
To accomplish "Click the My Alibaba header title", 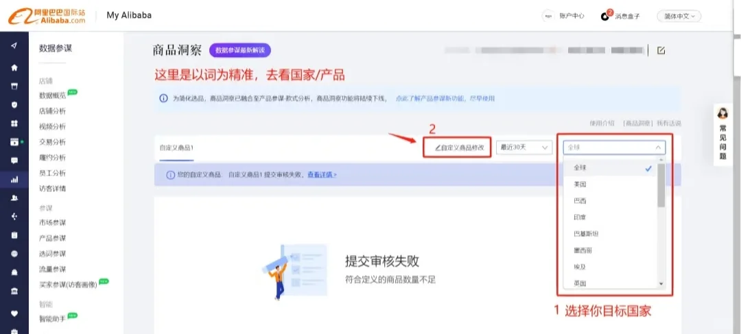I will pos(129,15).
